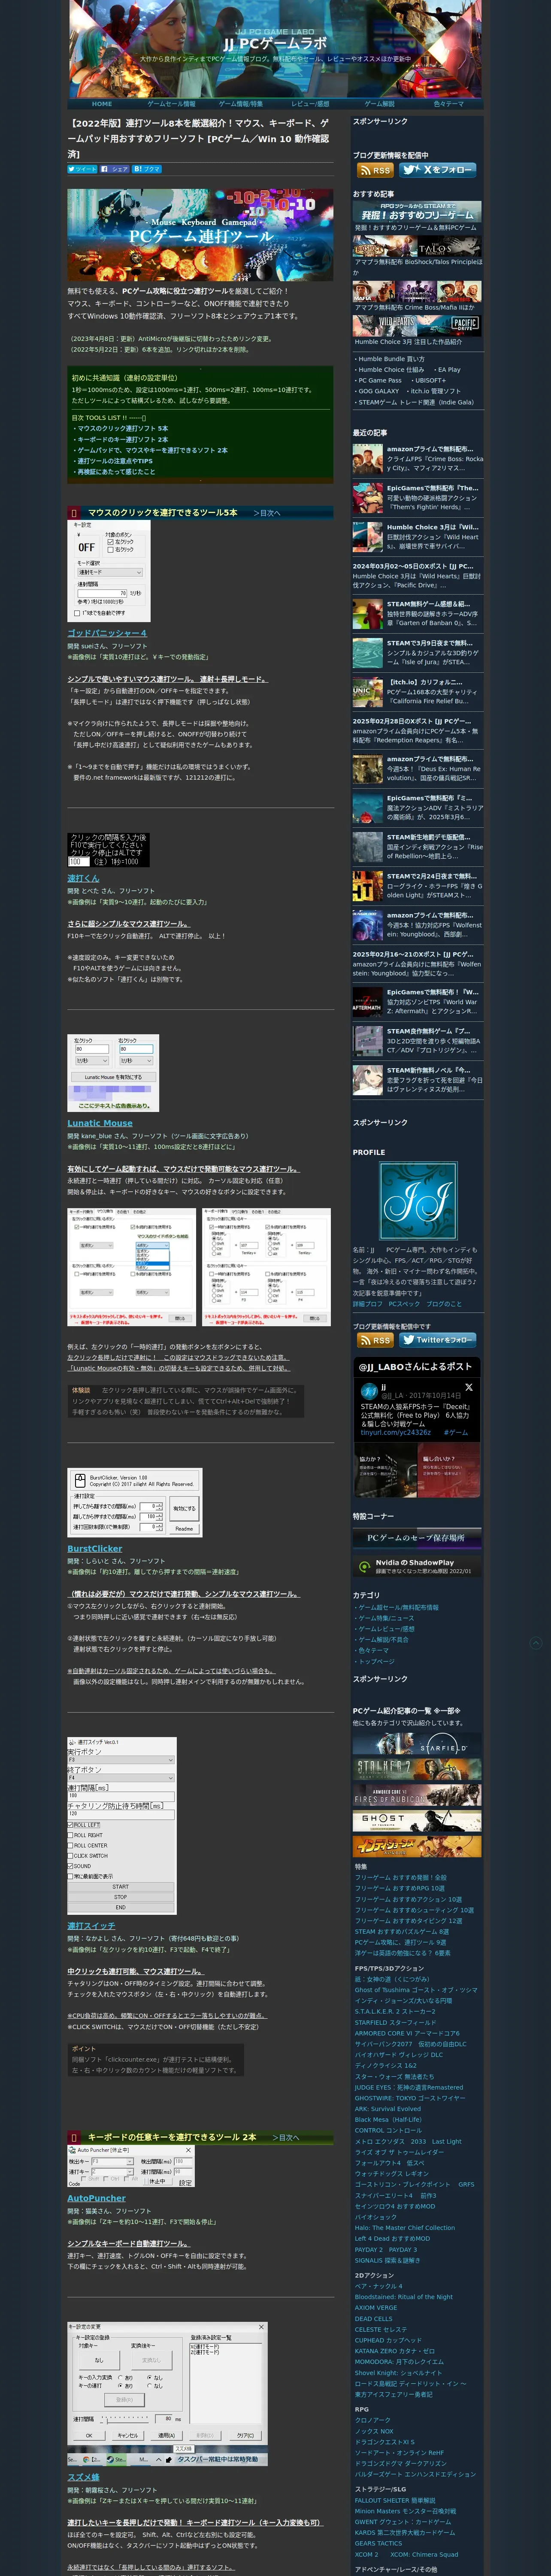Open the 実行ボタン F3 dropdown
This screenshot has width=551, height=2576.
point(120,1760)
